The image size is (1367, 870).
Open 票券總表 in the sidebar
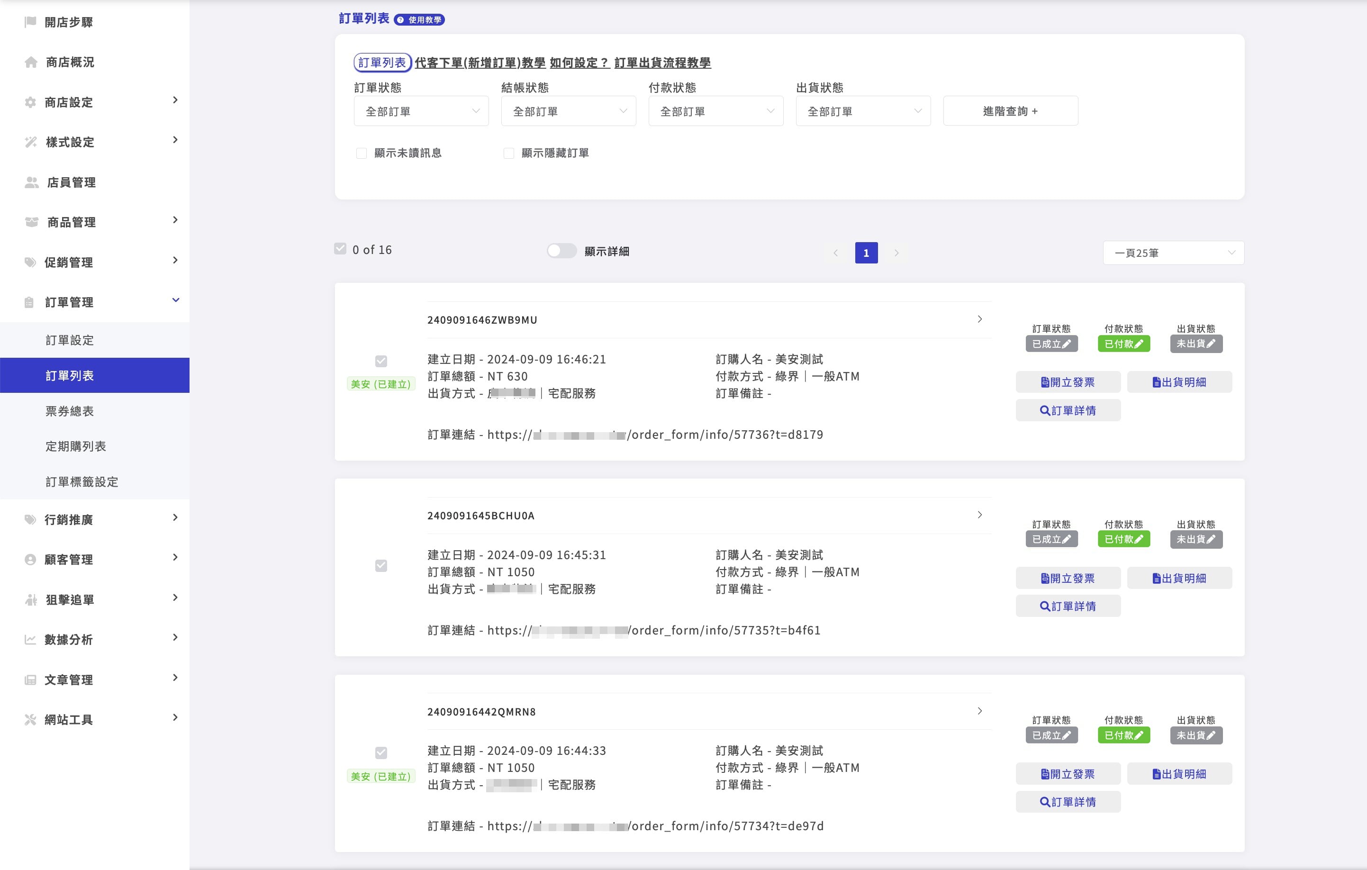coord(95,411)
